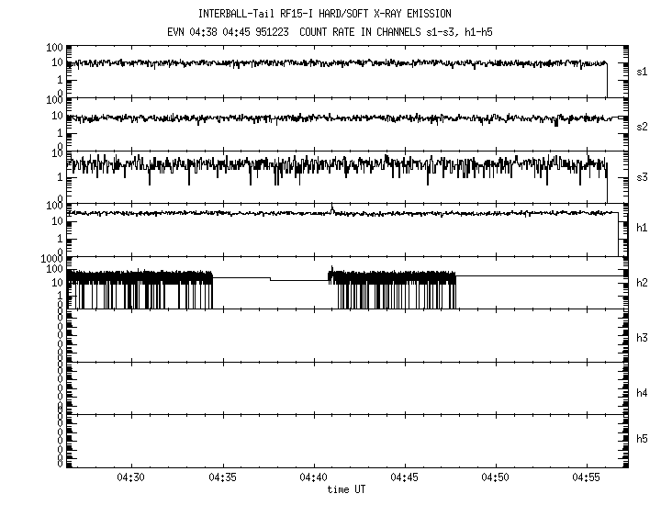Click the '1000' y-axis label of panel h2
Screen dimensions: 661x505
51,258
